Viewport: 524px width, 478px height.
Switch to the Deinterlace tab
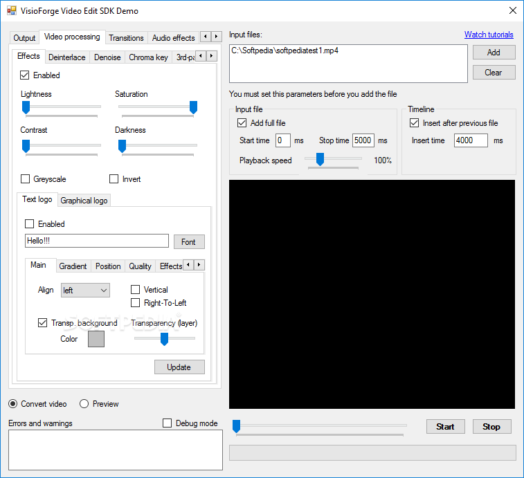click(67, 57)
